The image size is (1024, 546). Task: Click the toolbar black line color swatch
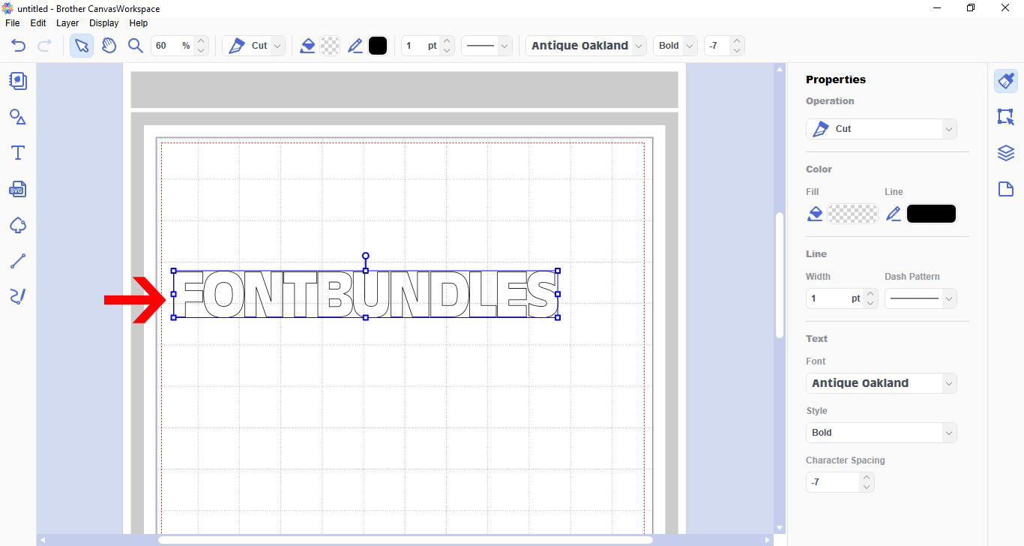pos(378,46)
